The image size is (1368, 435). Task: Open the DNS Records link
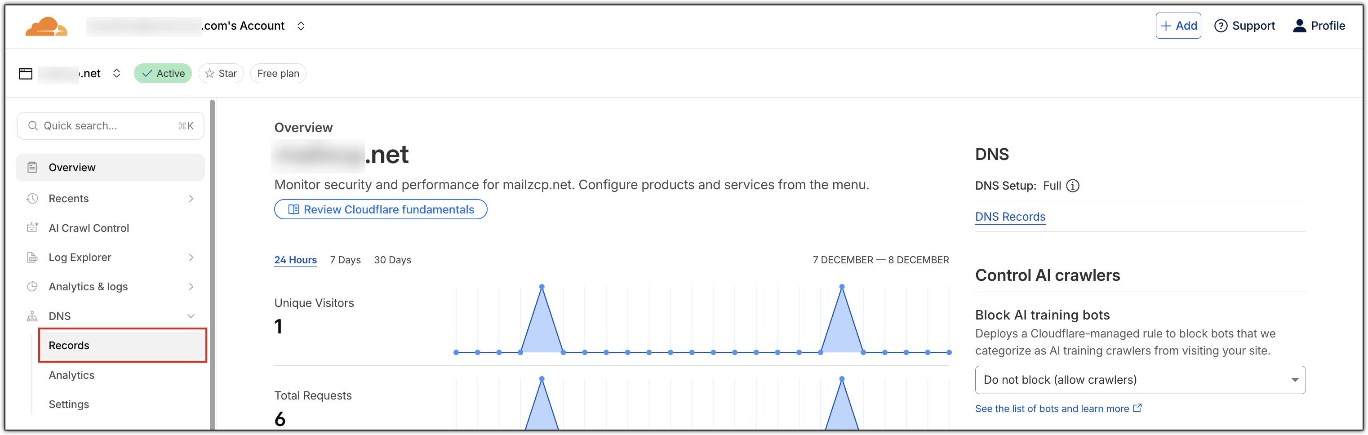tap(1009, 217)
